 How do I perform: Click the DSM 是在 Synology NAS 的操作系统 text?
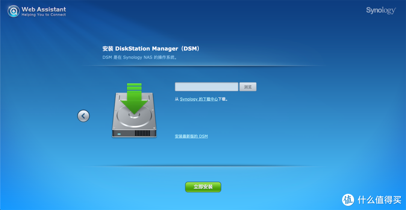(x=140, y=58)
